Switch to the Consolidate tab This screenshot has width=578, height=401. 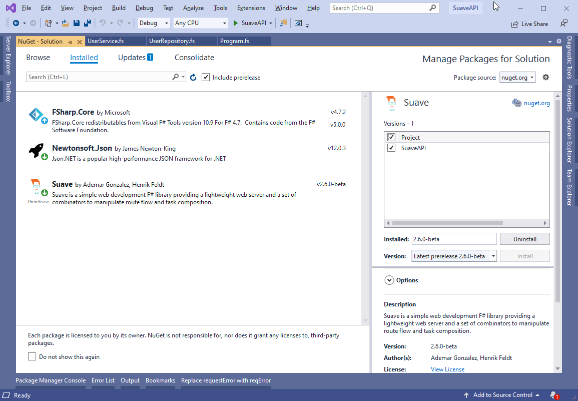coord(194,58)
